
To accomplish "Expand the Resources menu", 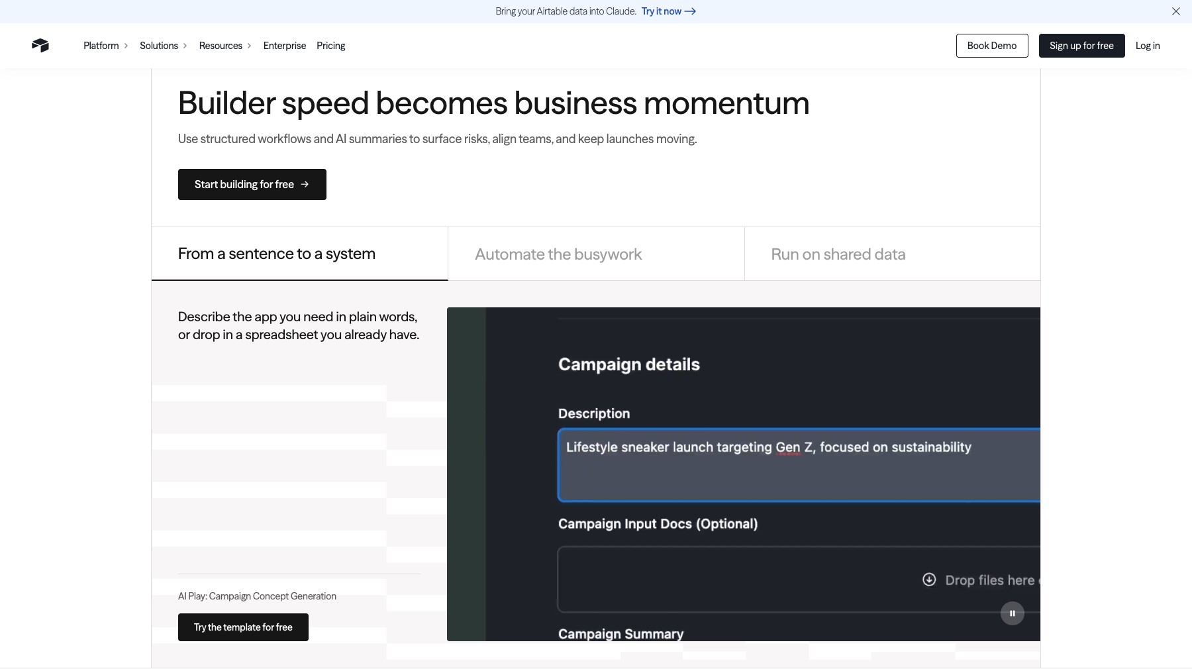I will point(225,46).
